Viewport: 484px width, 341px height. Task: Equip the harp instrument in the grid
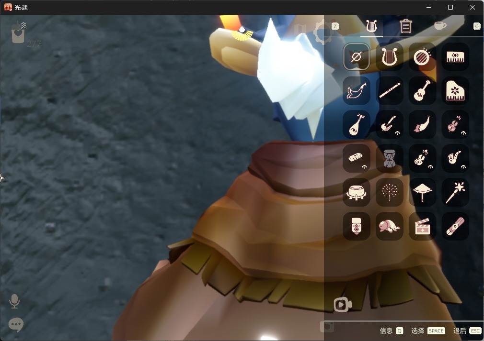coord(389,57)
